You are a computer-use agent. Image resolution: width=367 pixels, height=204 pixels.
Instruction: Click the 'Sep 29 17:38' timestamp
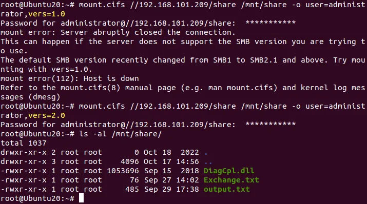[171, 189]
